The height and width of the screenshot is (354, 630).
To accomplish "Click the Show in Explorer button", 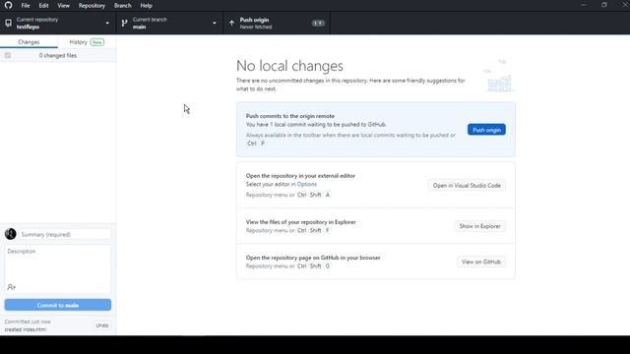I will point(479,226).
